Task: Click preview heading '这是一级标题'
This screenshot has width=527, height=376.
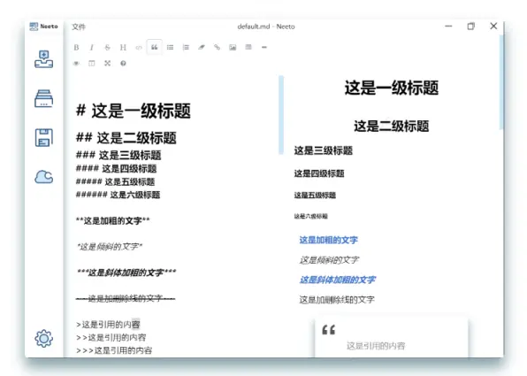Action: pyautogui.click(x=391, y=88)
